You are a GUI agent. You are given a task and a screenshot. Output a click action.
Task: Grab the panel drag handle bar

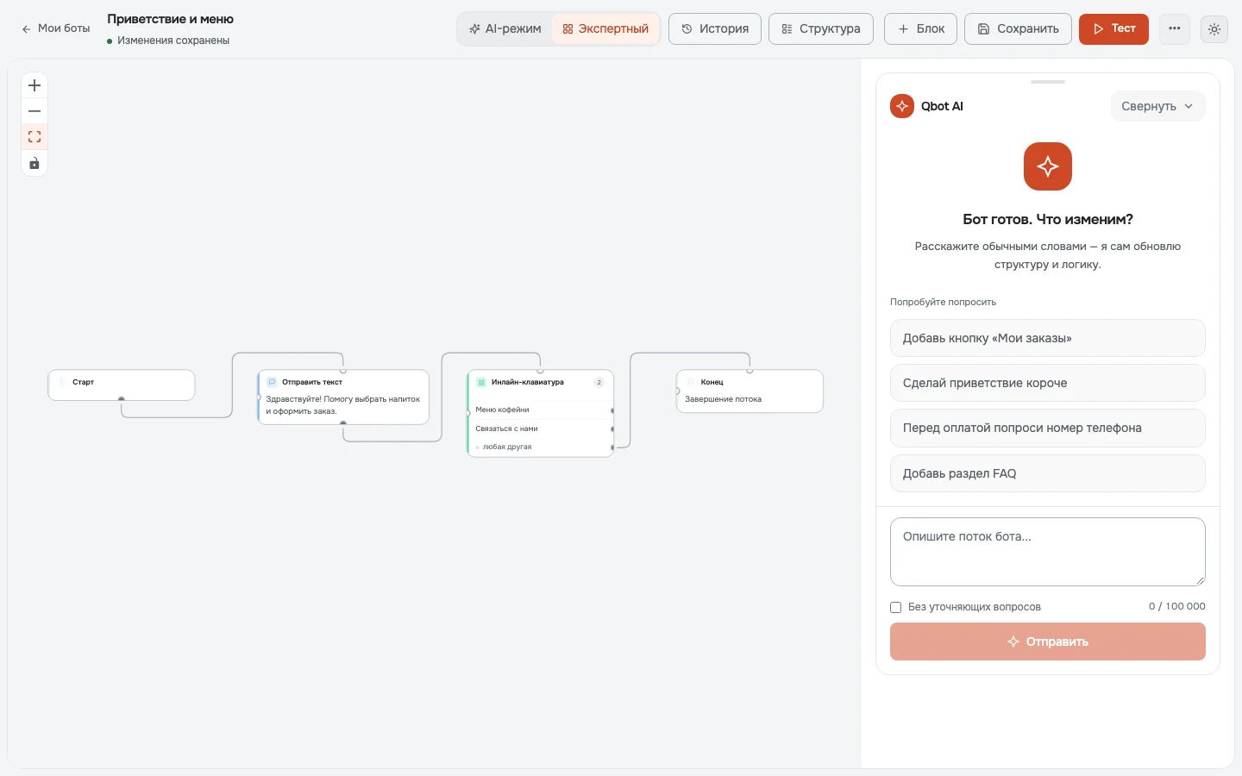click(x=1048, y=82)
